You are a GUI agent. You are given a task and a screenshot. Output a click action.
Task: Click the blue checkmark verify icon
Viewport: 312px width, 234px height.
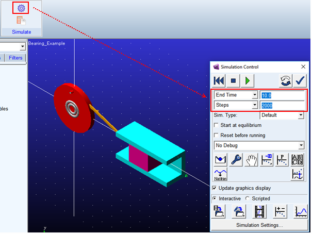(300, 81)
